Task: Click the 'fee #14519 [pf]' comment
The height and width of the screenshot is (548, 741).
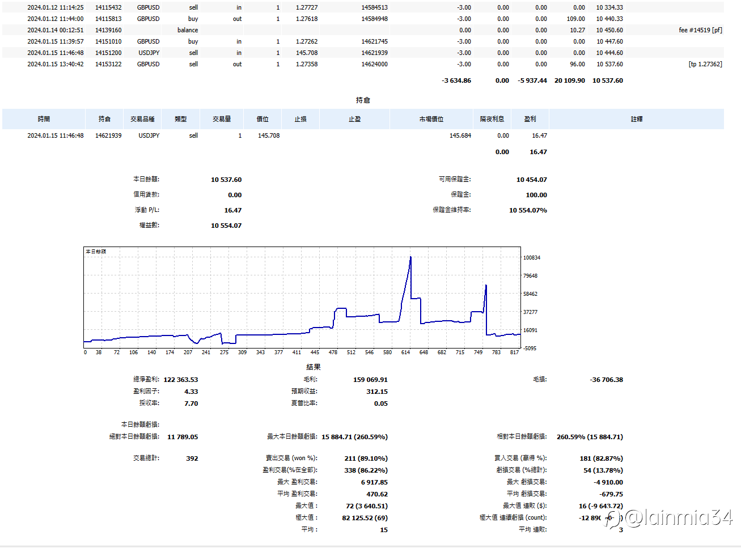Action: pyautogui.click(x=700, y=30)
